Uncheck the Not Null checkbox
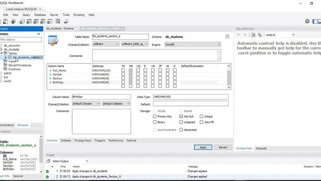Viewport: 321px width, 181px height. tap(181, 116)
